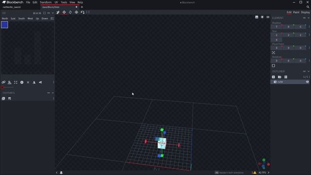Click the UV mirror Y icon
Screen dimensions: 311x175
[x=40, y=82]
